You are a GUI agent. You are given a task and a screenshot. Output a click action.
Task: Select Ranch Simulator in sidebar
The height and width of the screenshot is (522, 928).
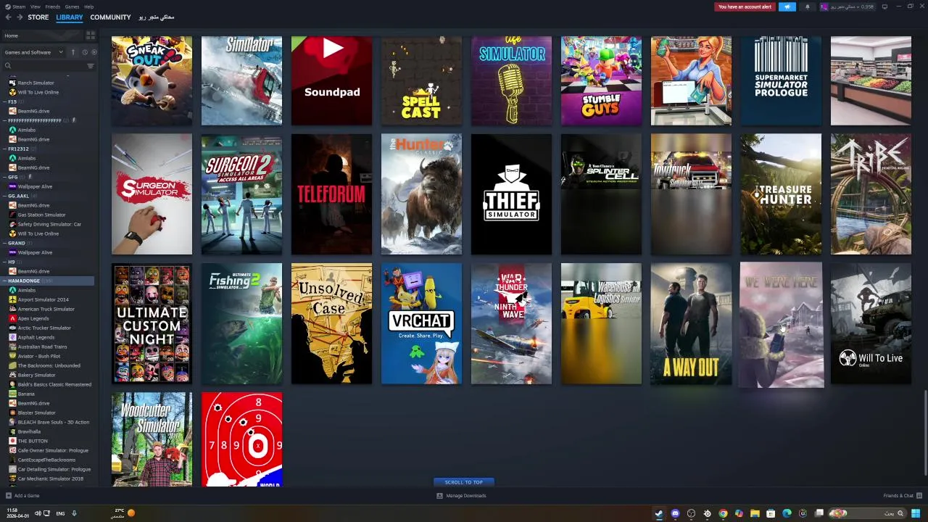36,83
